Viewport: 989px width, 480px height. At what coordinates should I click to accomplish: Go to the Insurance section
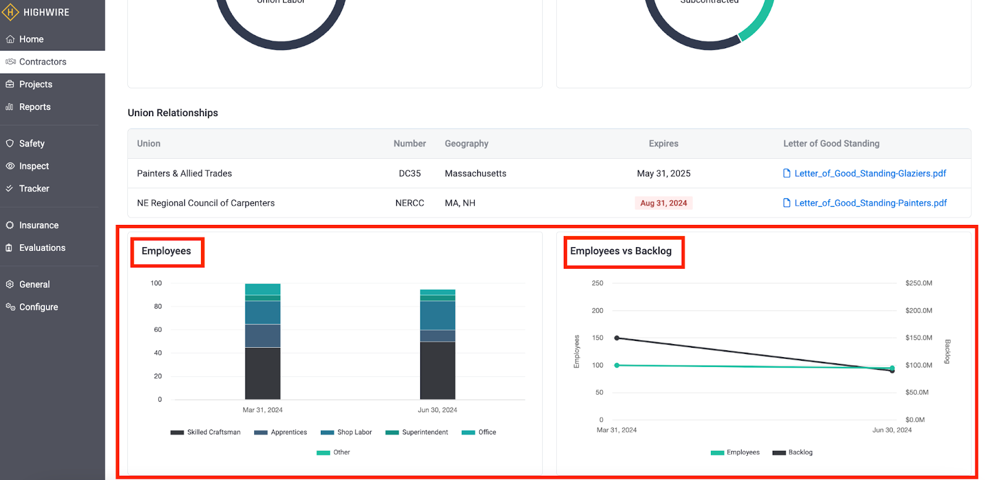[x=38, y=225]
